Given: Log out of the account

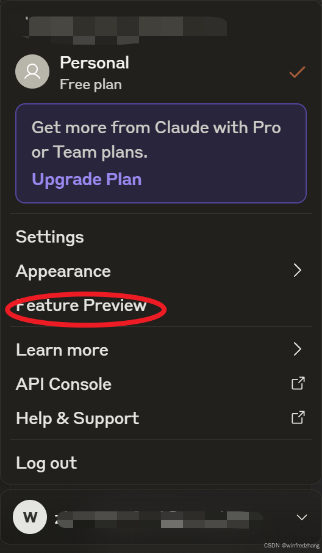Looking at the screenshot, I should click(46, 463).
